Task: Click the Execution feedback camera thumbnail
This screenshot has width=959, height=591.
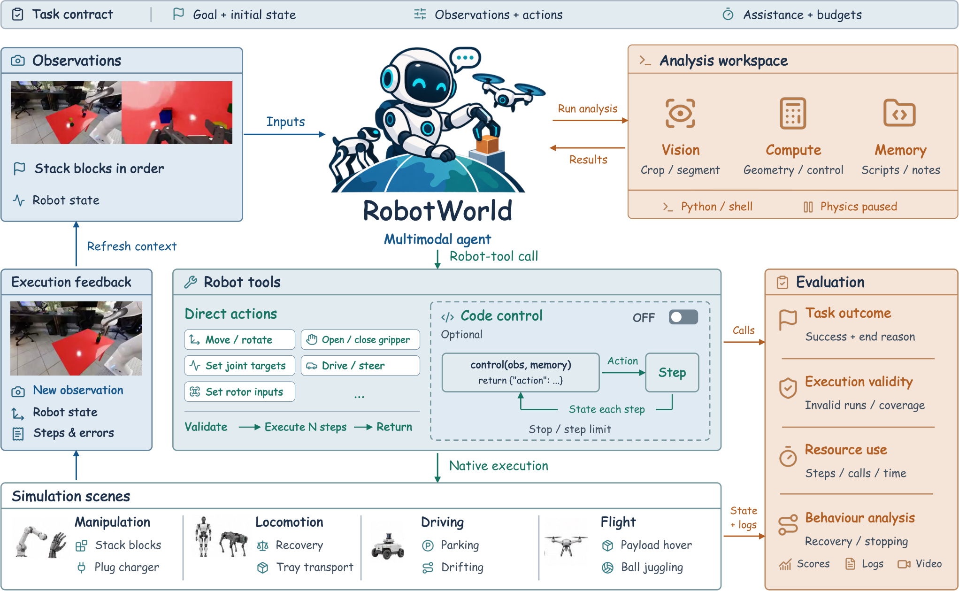Action: coord(77,338)
